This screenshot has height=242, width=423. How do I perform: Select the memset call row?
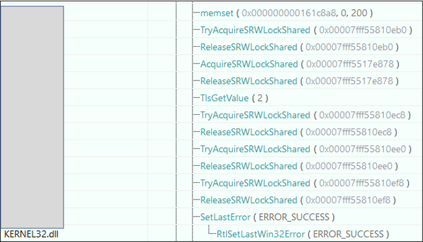[x=287, y=13]
